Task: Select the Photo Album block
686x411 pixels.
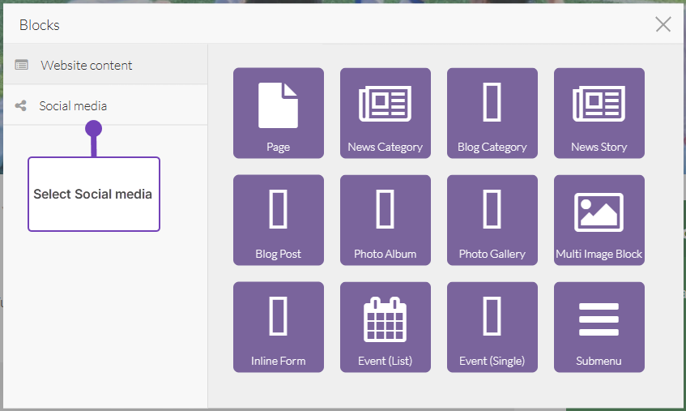Action: (385, 220)
